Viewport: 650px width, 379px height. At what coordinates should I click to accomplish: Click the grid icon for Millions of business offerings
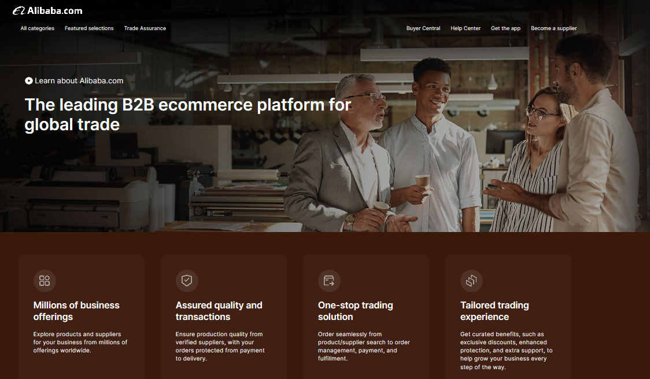[45, 281]
